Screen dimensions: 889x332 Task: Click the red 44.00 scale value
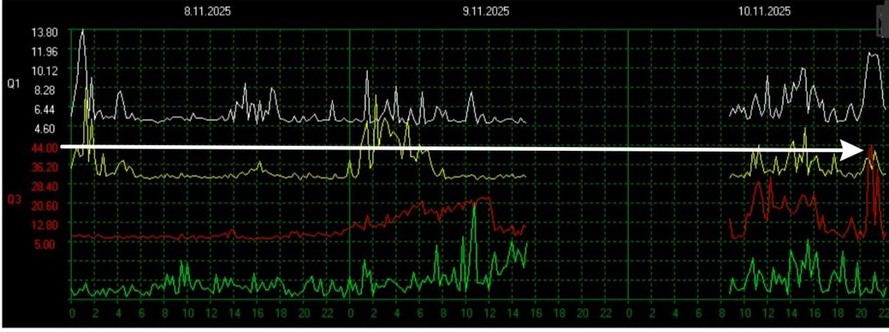tap(46, 148)
